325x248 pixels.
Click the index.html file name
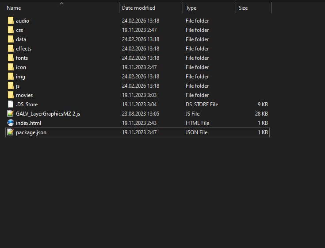[x=28, y=123]
